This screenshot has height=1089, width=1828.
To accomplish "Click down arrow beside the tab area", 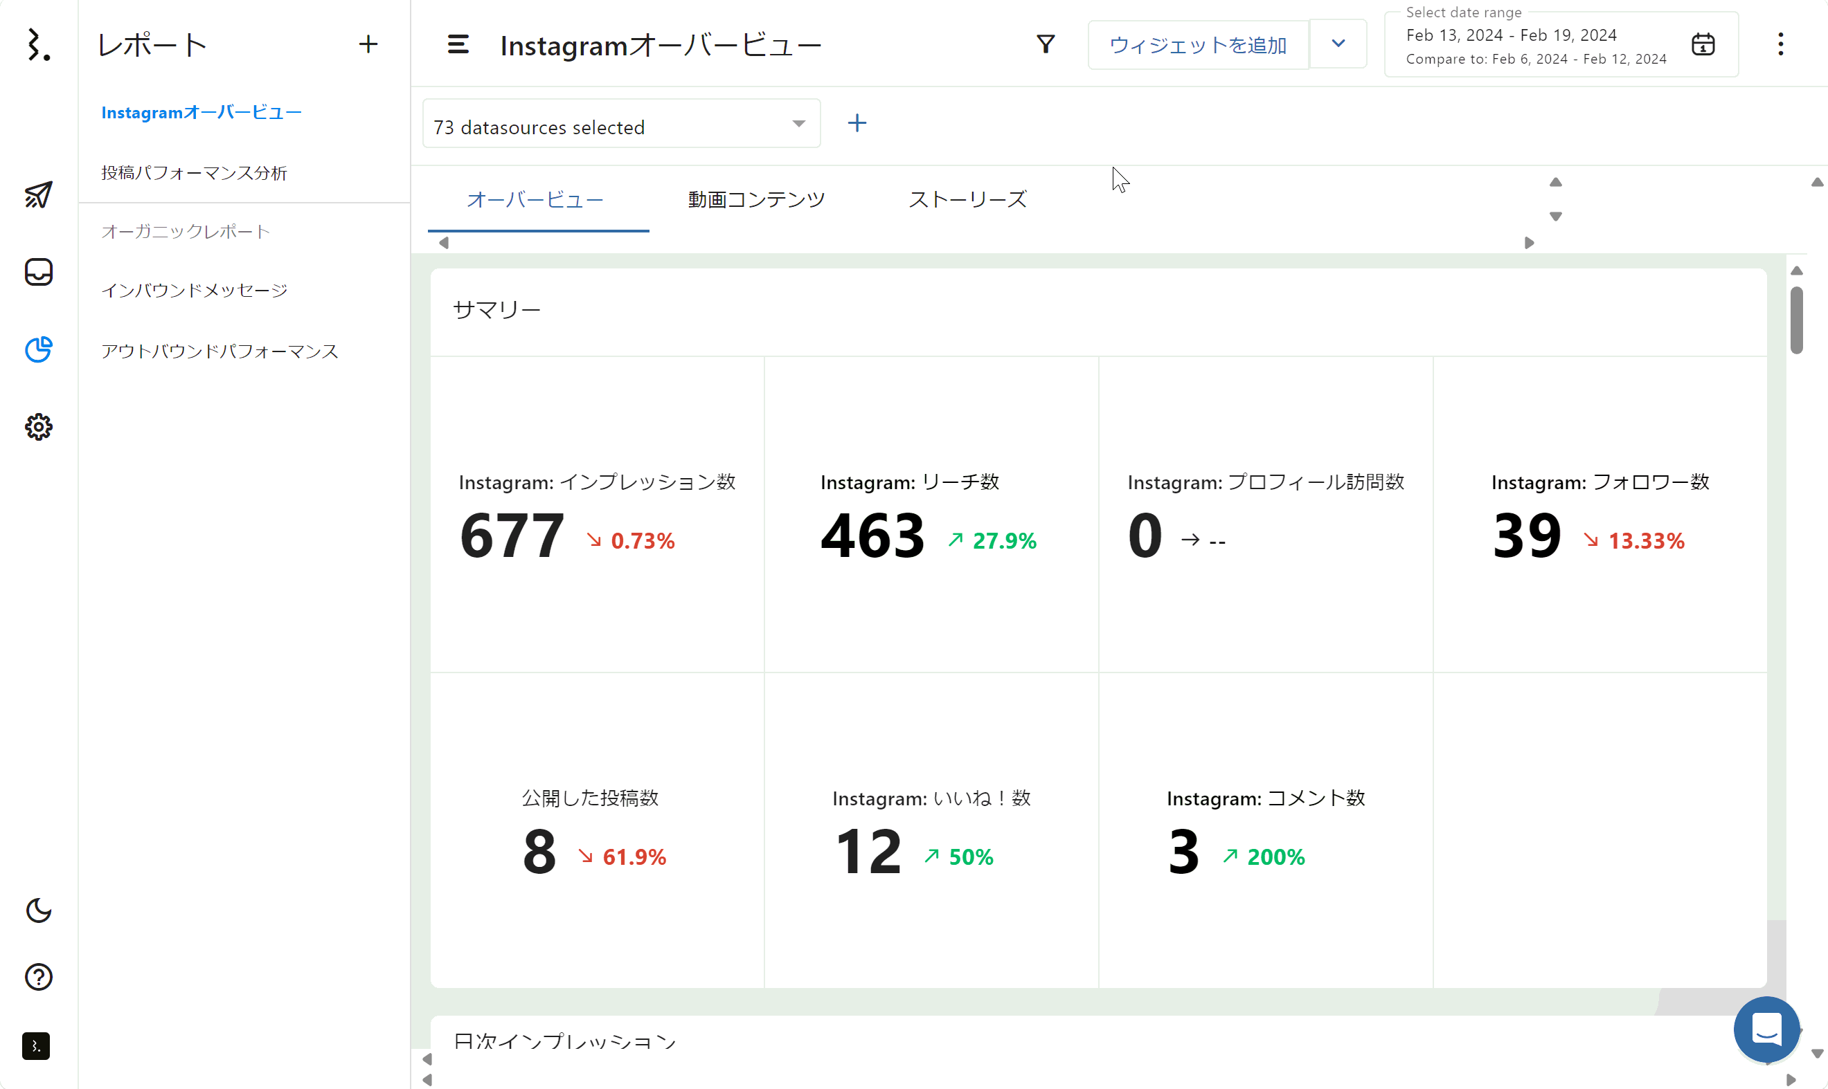I will [x=1555, y=217].
